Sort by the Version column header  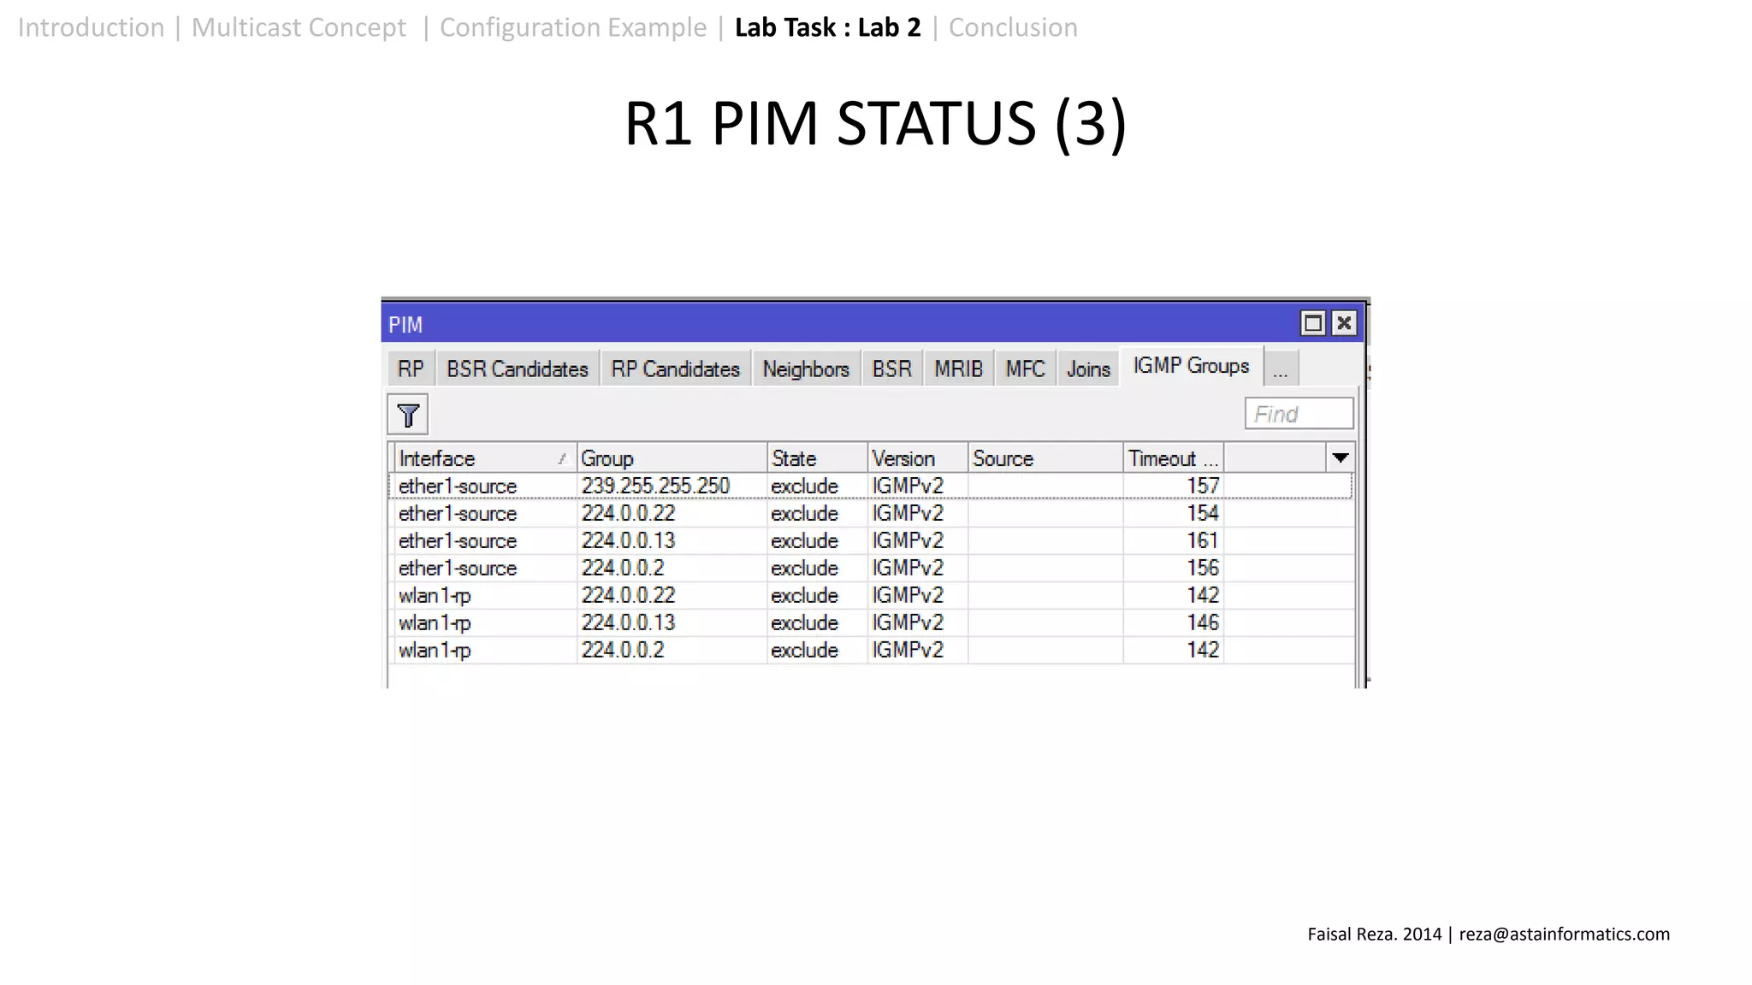(x=918, y=458)
